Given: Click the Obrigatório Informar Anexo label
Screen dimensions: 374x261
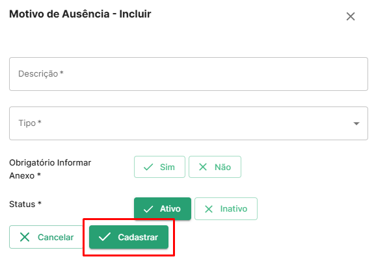Looking at the screenshot, I should (x=50, y=169).
